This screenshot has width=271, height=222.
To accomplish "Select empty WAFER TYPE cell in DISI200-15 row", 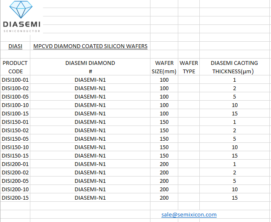I will (x=189, y=198).
